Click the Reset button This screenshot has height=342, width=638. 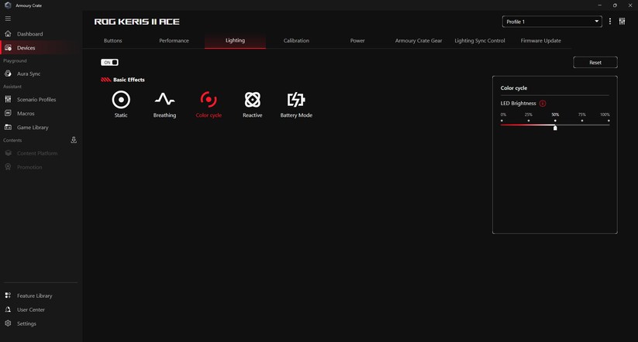click(x=595, y=63)
